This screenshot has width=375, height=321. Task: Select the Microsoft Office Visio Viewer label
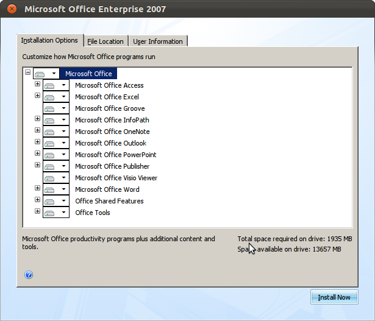pyautogui.click(x=116, y=178)
